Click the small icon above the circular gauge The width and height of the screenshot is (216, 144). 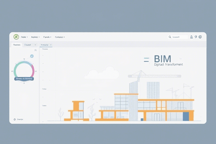tap(35, 50)
